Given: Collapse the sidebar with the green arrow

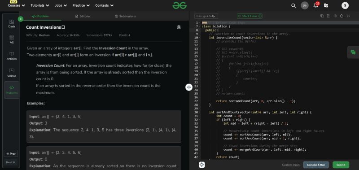Looking at the screenshot, I should [21, 19].
